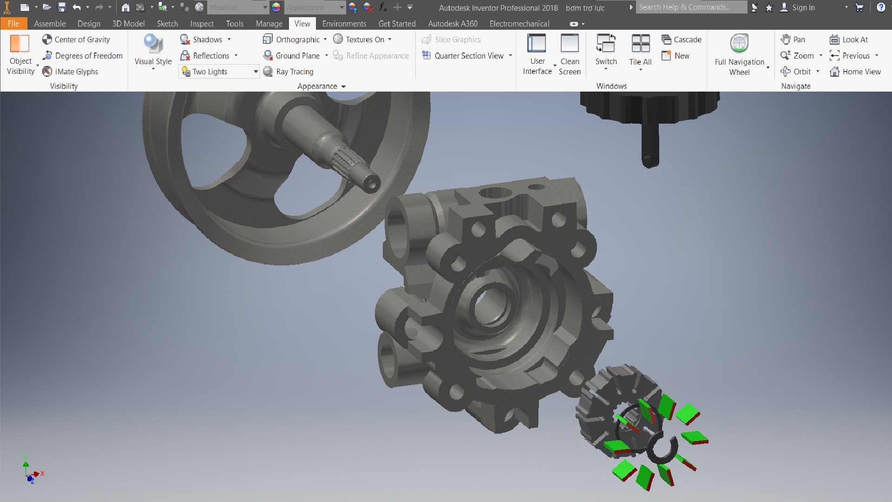Image resolution: width=892 pixels, height=502 pixels.
Task: Toggle Shadows in the view
Action: pos(201,40)
